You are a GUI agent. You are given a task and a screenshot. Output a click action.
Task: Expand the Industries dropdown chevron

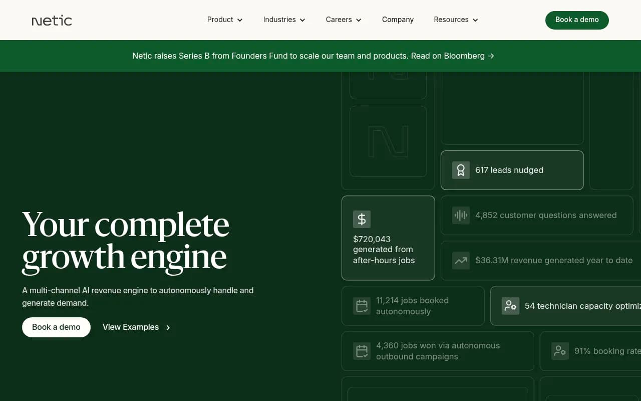pyautogui.click(x=302, y=20)
